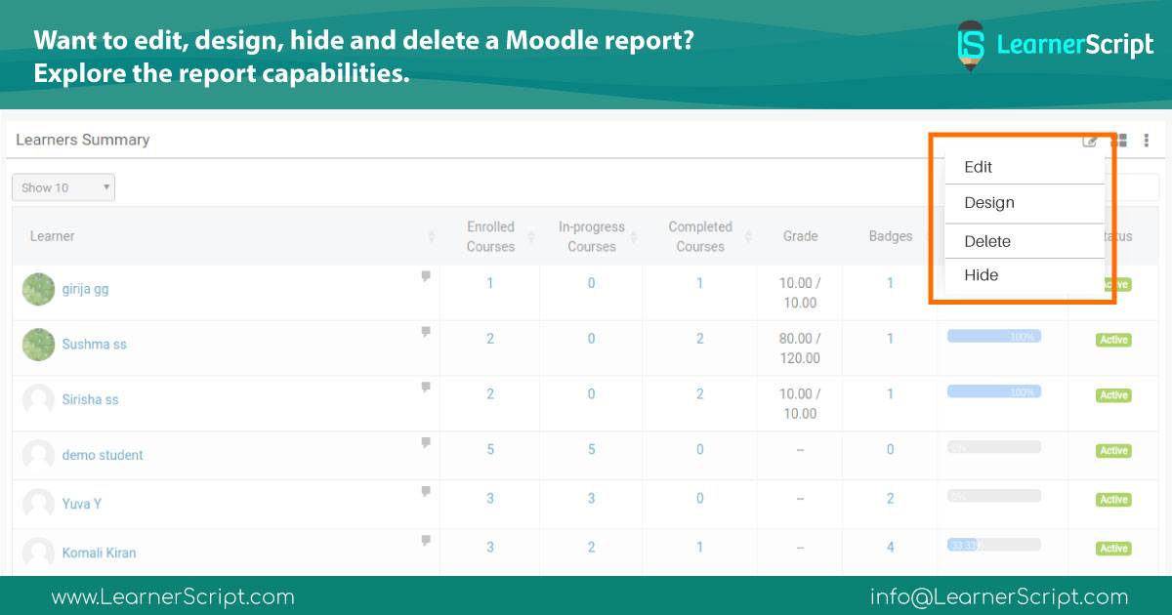Viewport: 1172px width, 615px height.
Task: Click Sushma ss 100% progress bar
Action: (994, 336)
